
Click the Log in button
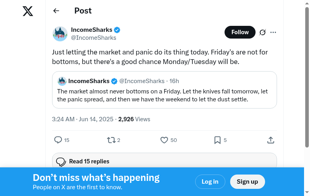click(210, 182)
